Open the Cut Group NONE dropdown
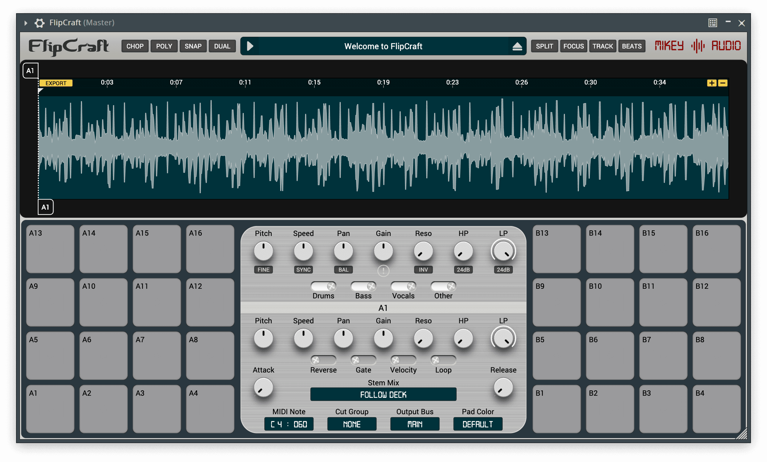Viewport: 767px width, 462px height. (352, 424)
